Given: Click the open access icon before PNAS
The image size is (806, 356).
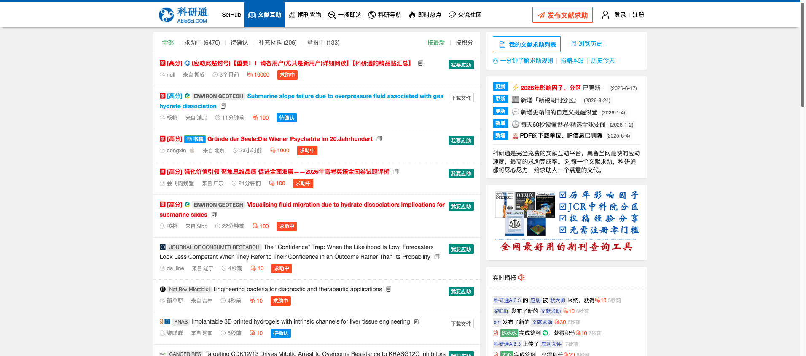Looking at the screenshot, I should click(161, 321).
